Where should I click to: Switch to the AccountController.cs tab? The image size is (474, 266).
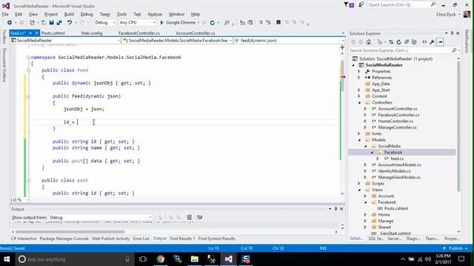click(196, 33)
